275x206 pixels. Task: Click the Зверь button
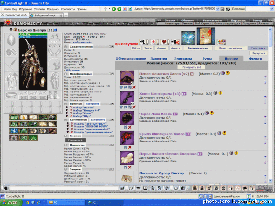coord(148,48)
